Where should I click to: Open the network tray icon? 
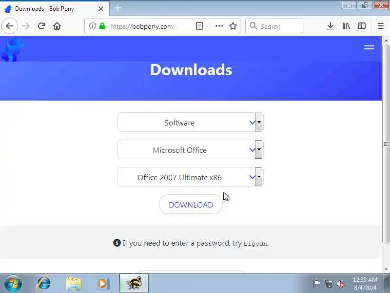(x=329, y=284)
